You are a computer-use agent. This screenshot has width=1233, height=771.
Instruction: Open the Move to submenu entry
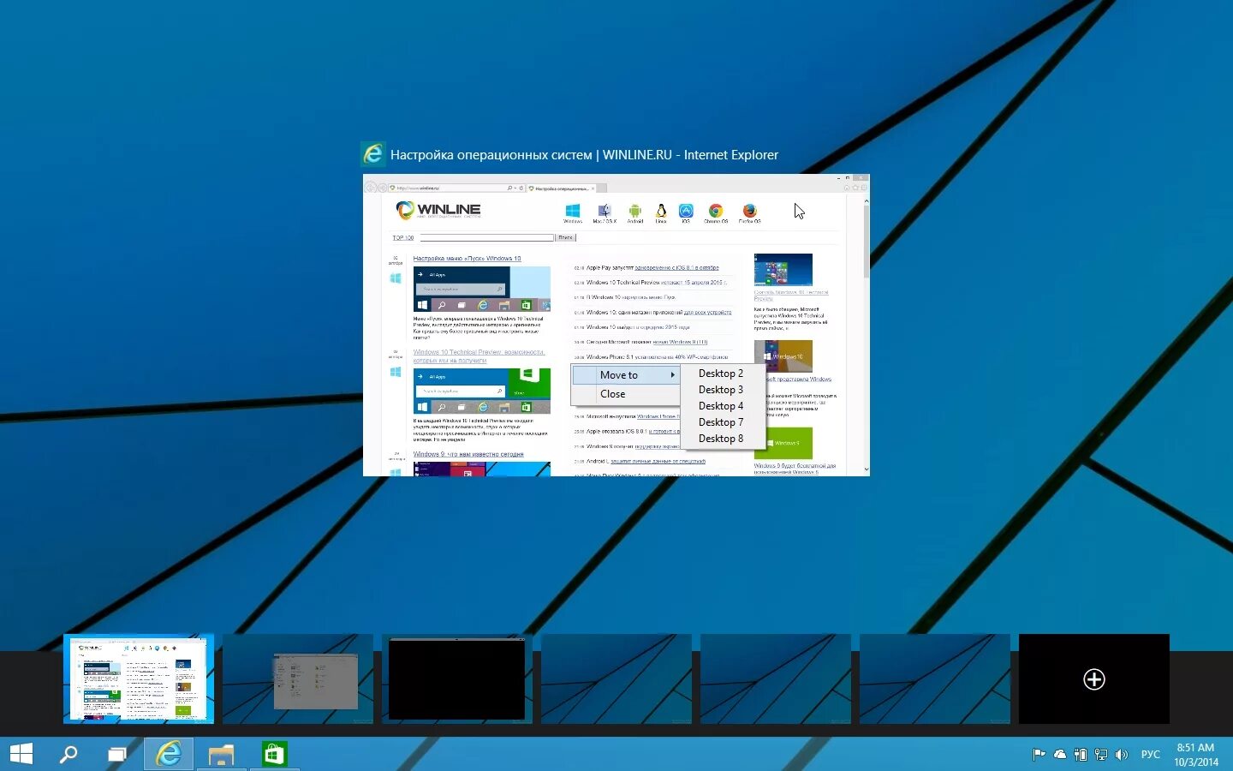point(626,375)
